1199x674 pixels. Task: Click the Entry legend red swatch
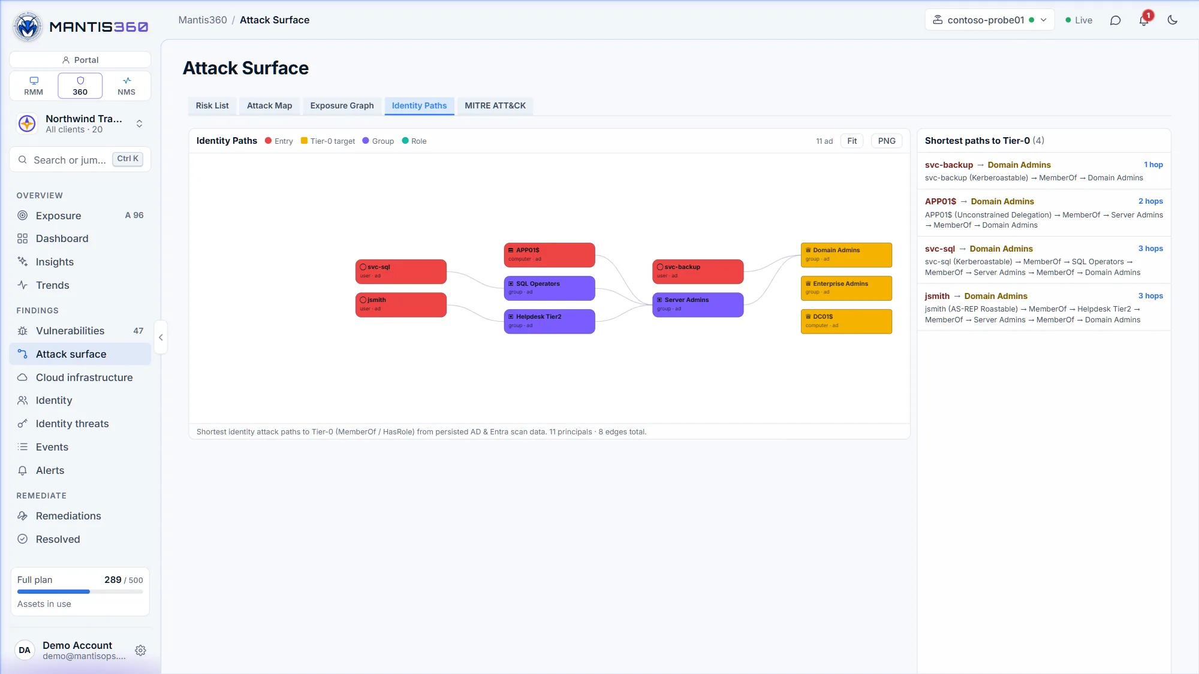[x=269, y=141]
